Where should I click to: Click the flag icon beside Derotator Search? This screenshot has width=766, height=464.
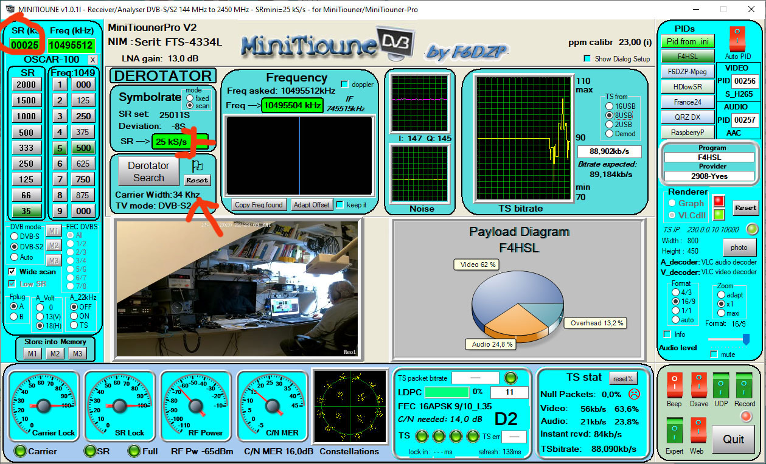[197, 165]
